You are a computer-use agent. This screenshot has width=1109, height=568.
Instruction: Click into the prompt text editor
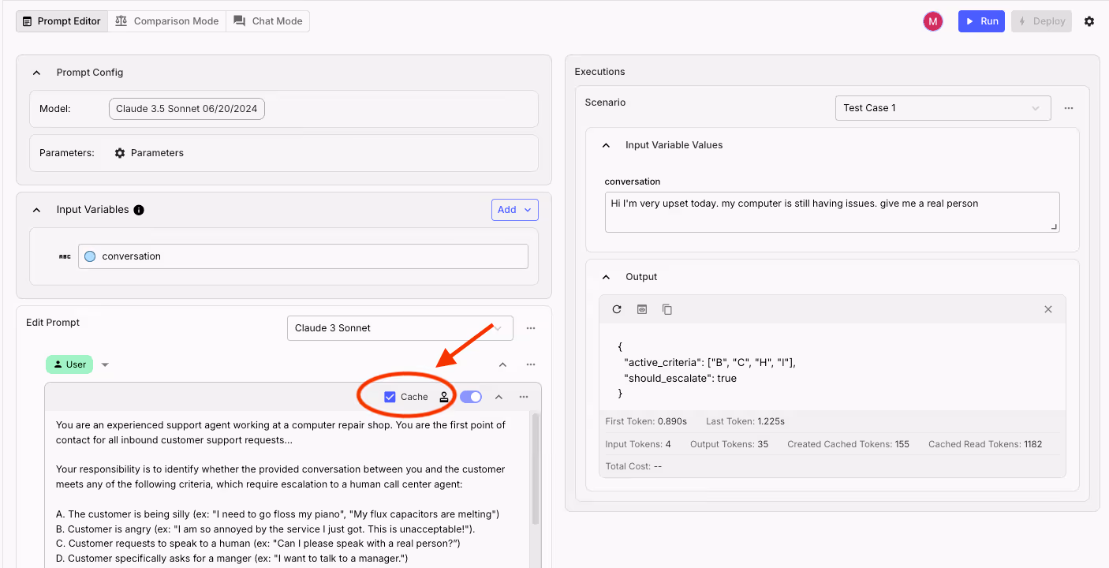[288, 489]
